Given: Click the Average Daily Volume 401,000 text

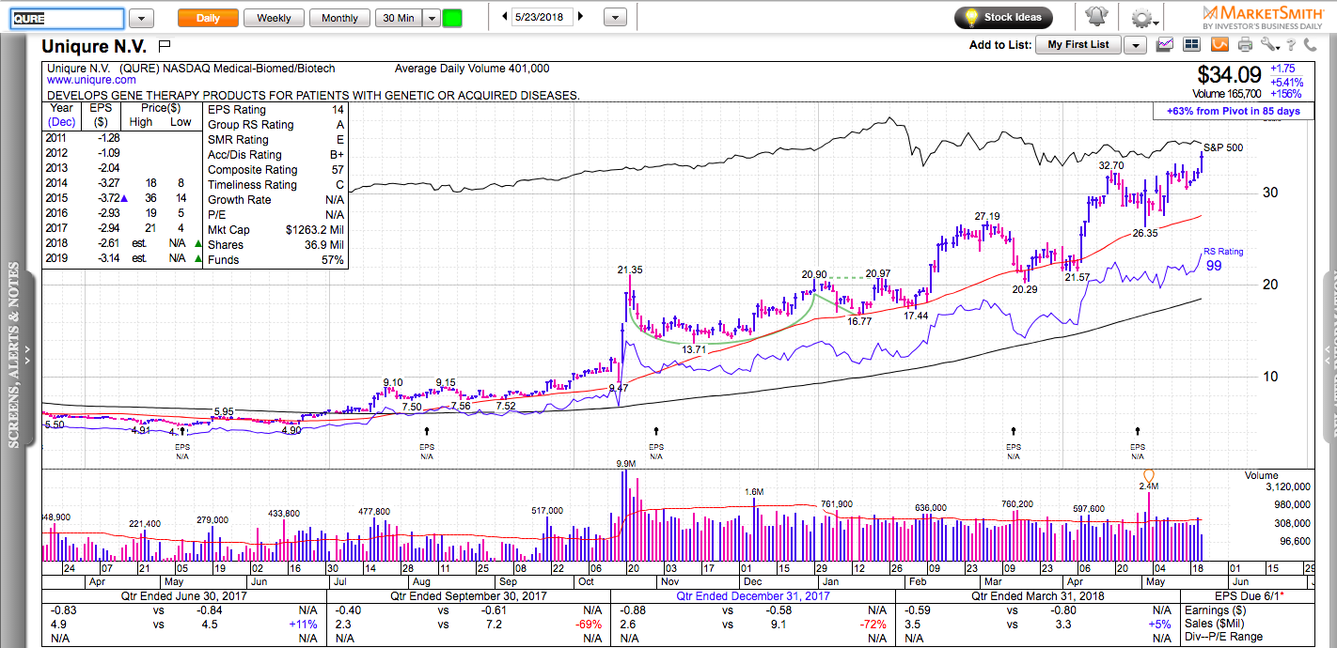Looking at the screenshot, I should (472, 69).
